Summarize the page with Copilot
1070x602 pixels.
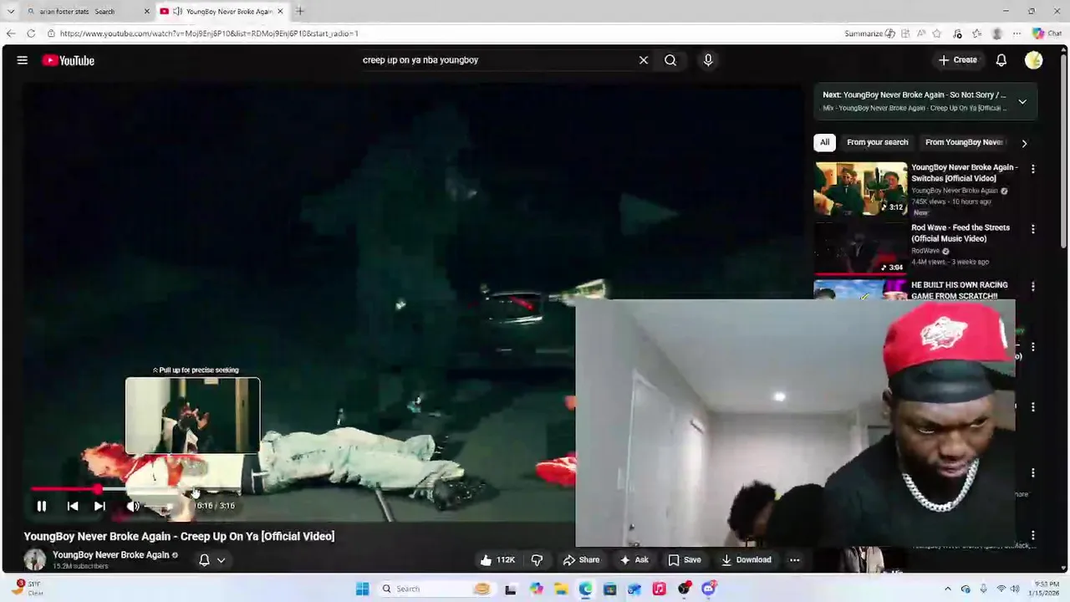tap(870, 33)
